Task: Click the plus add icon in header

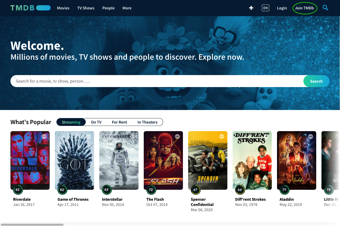Action: [x=251, y=8]
